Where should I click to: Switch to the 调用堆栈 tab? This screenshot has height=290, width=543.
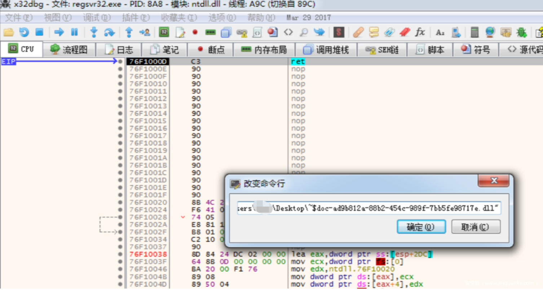(326, 50)
